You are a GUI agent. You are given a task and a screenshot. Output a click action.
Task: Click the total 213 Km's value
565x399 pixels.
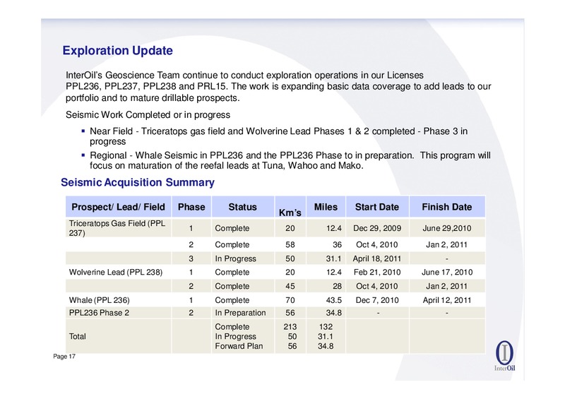tap(290, 327)
